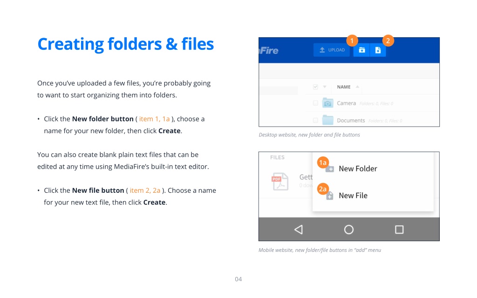Open the Camera folder icon

pyautogui.click(x=327, y=103)
